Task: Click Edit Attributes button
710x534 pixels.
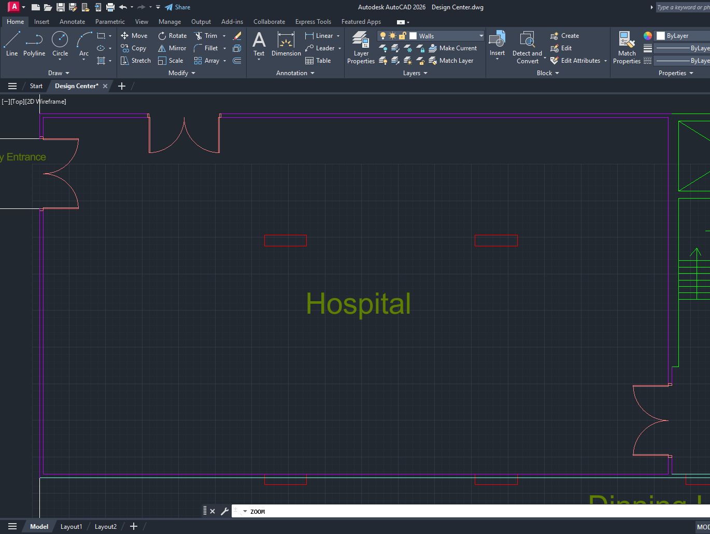Action: click(575, 61)
